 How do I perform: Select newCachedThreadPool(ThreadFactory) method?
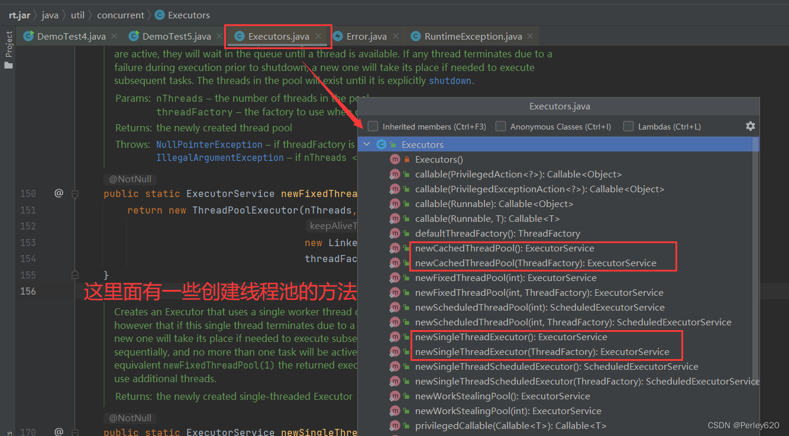[536, 263]
